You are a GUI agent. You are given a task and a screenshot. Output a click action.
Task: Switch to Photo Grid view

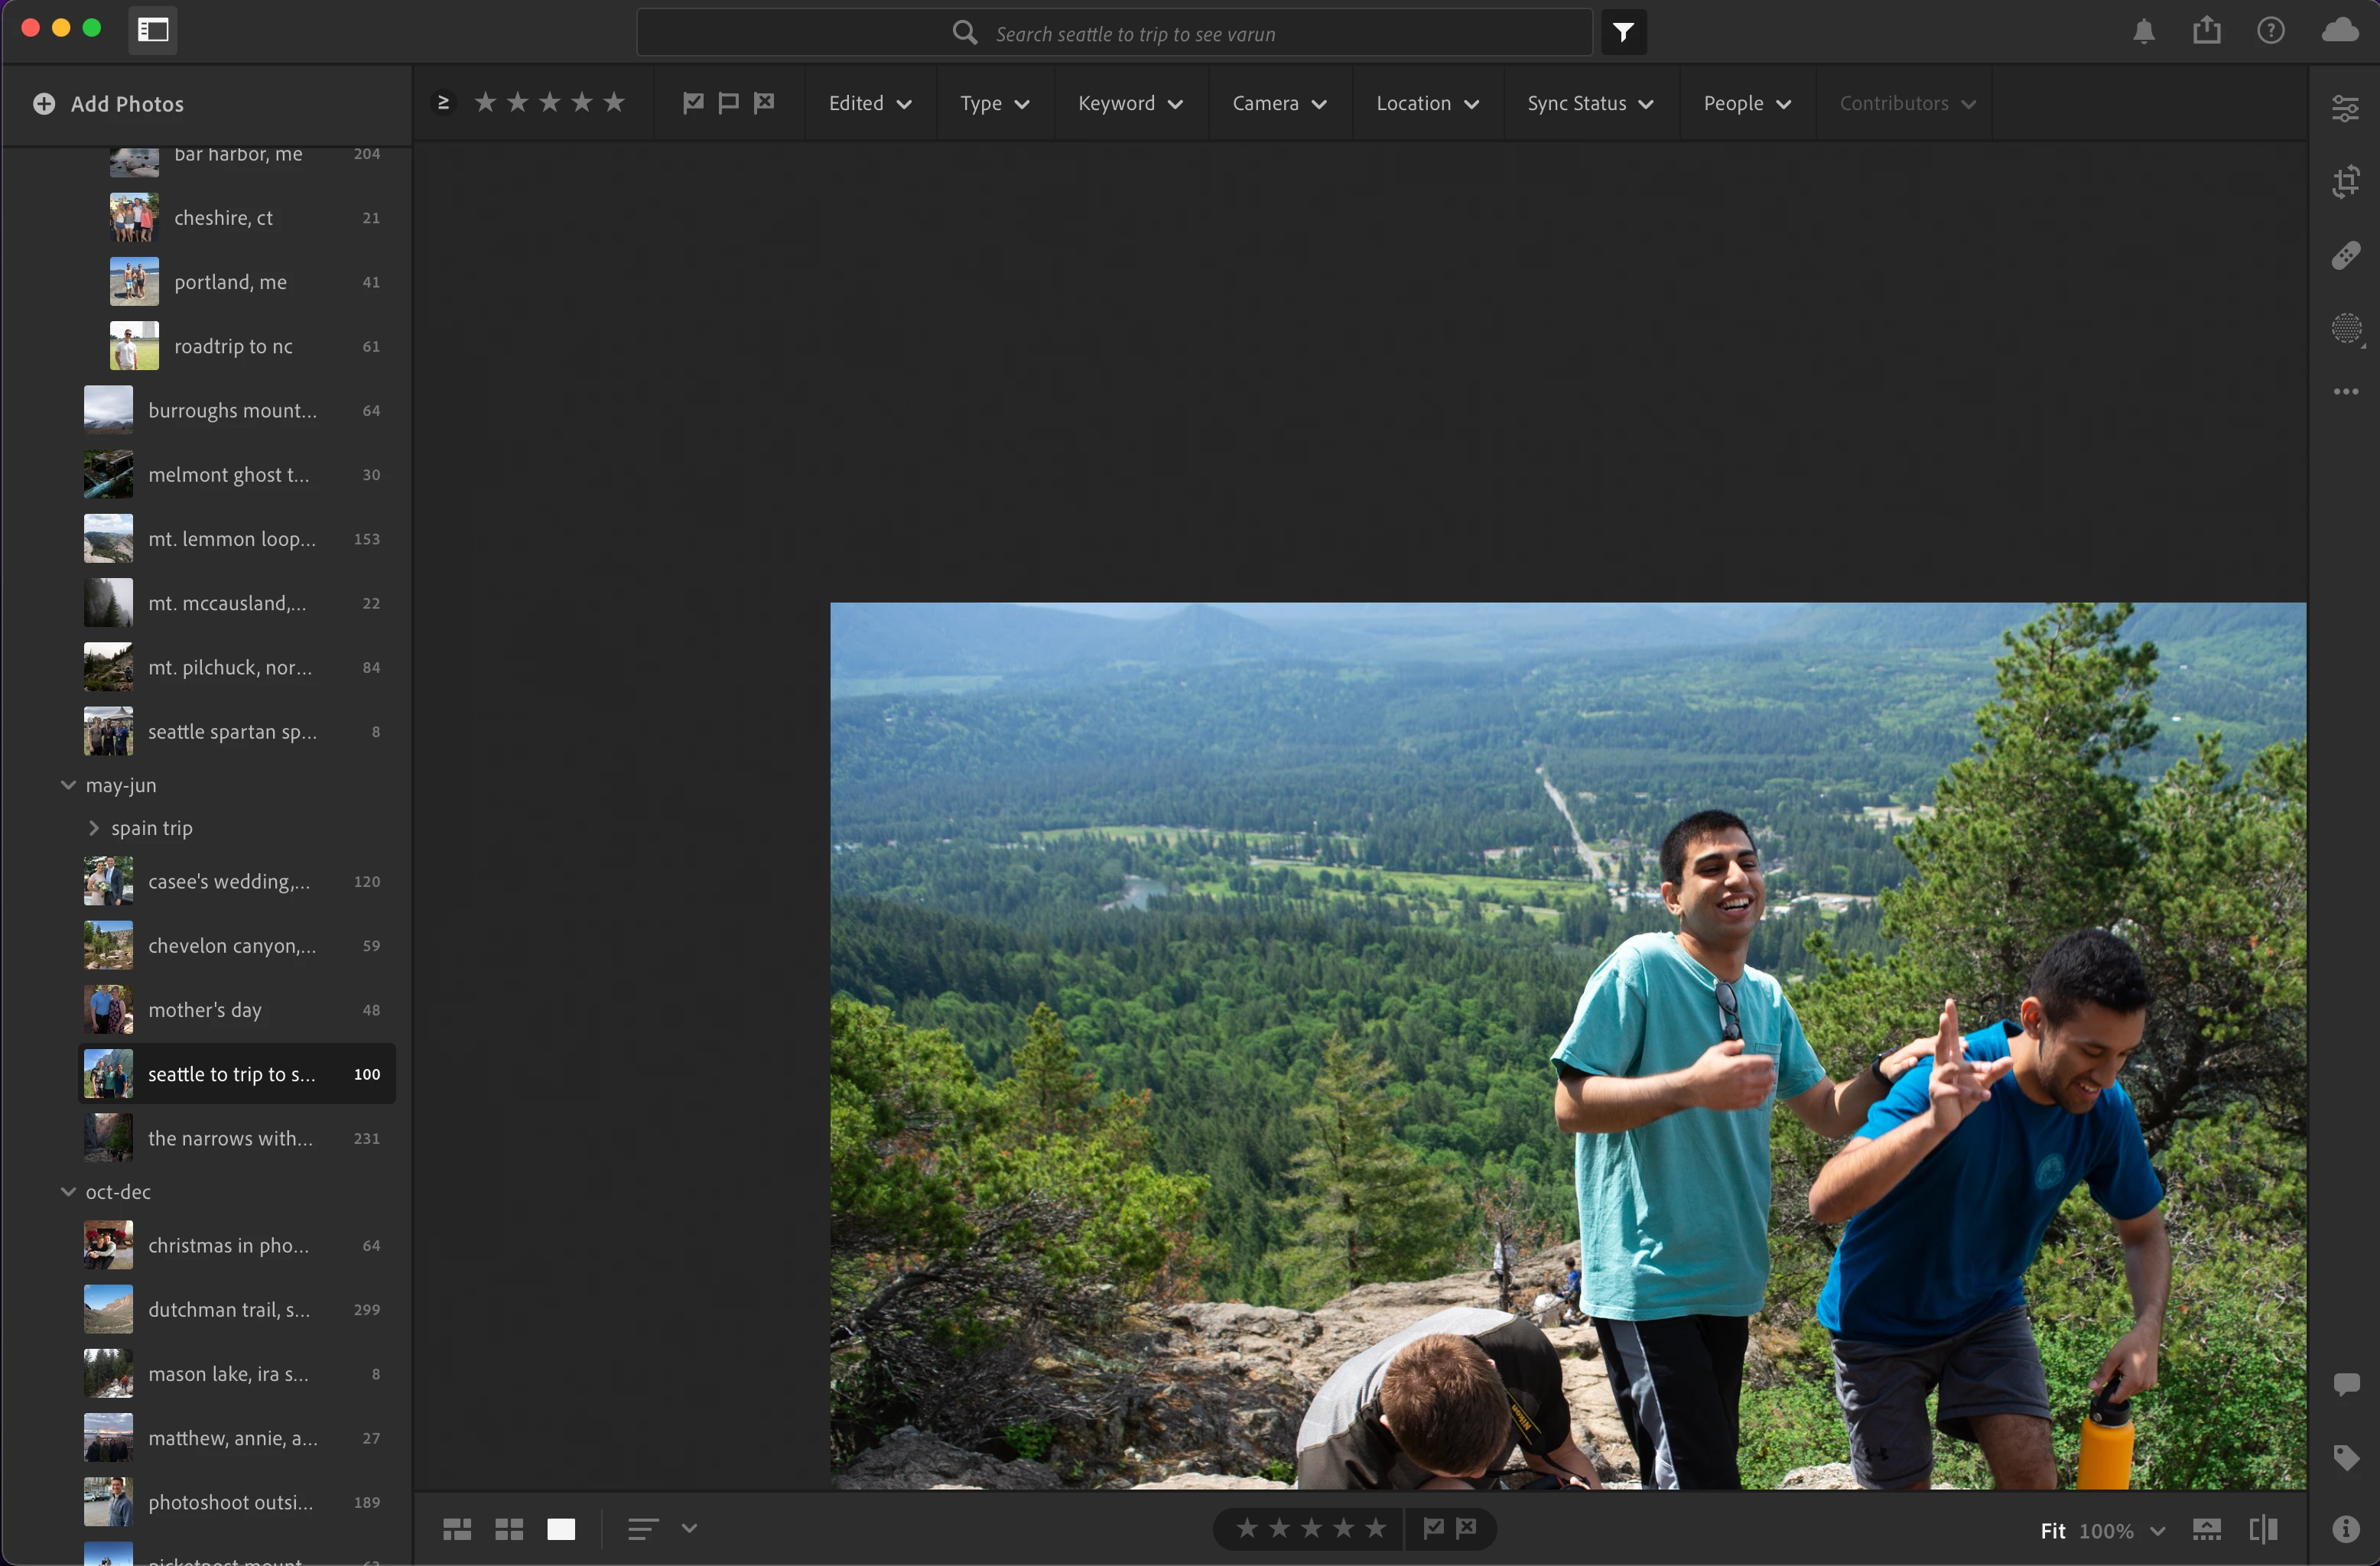point(457,1528)
